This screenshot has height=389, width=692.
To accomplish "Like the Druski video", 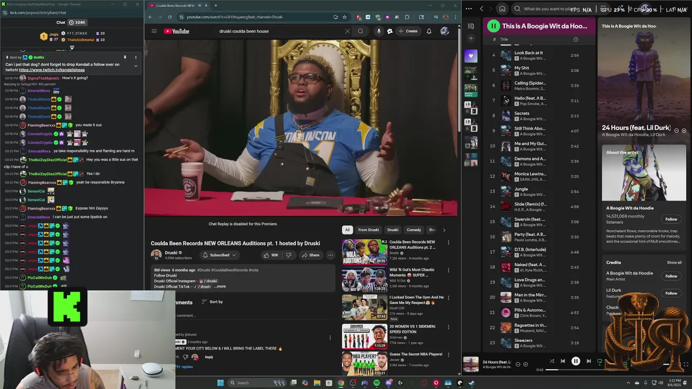I will [271, 255].
